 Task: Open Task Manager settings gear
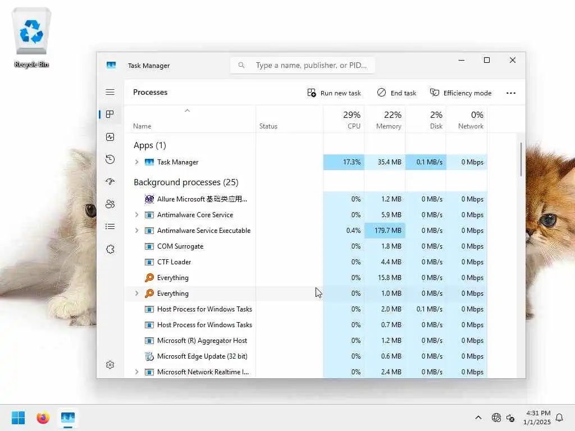(110, 365)
